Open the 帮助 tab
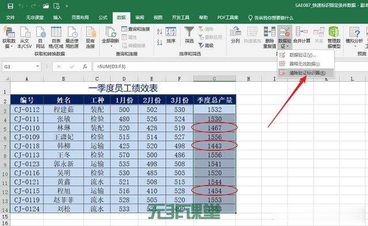This screenshot has height=226, width=368. (x=203, y=18)
